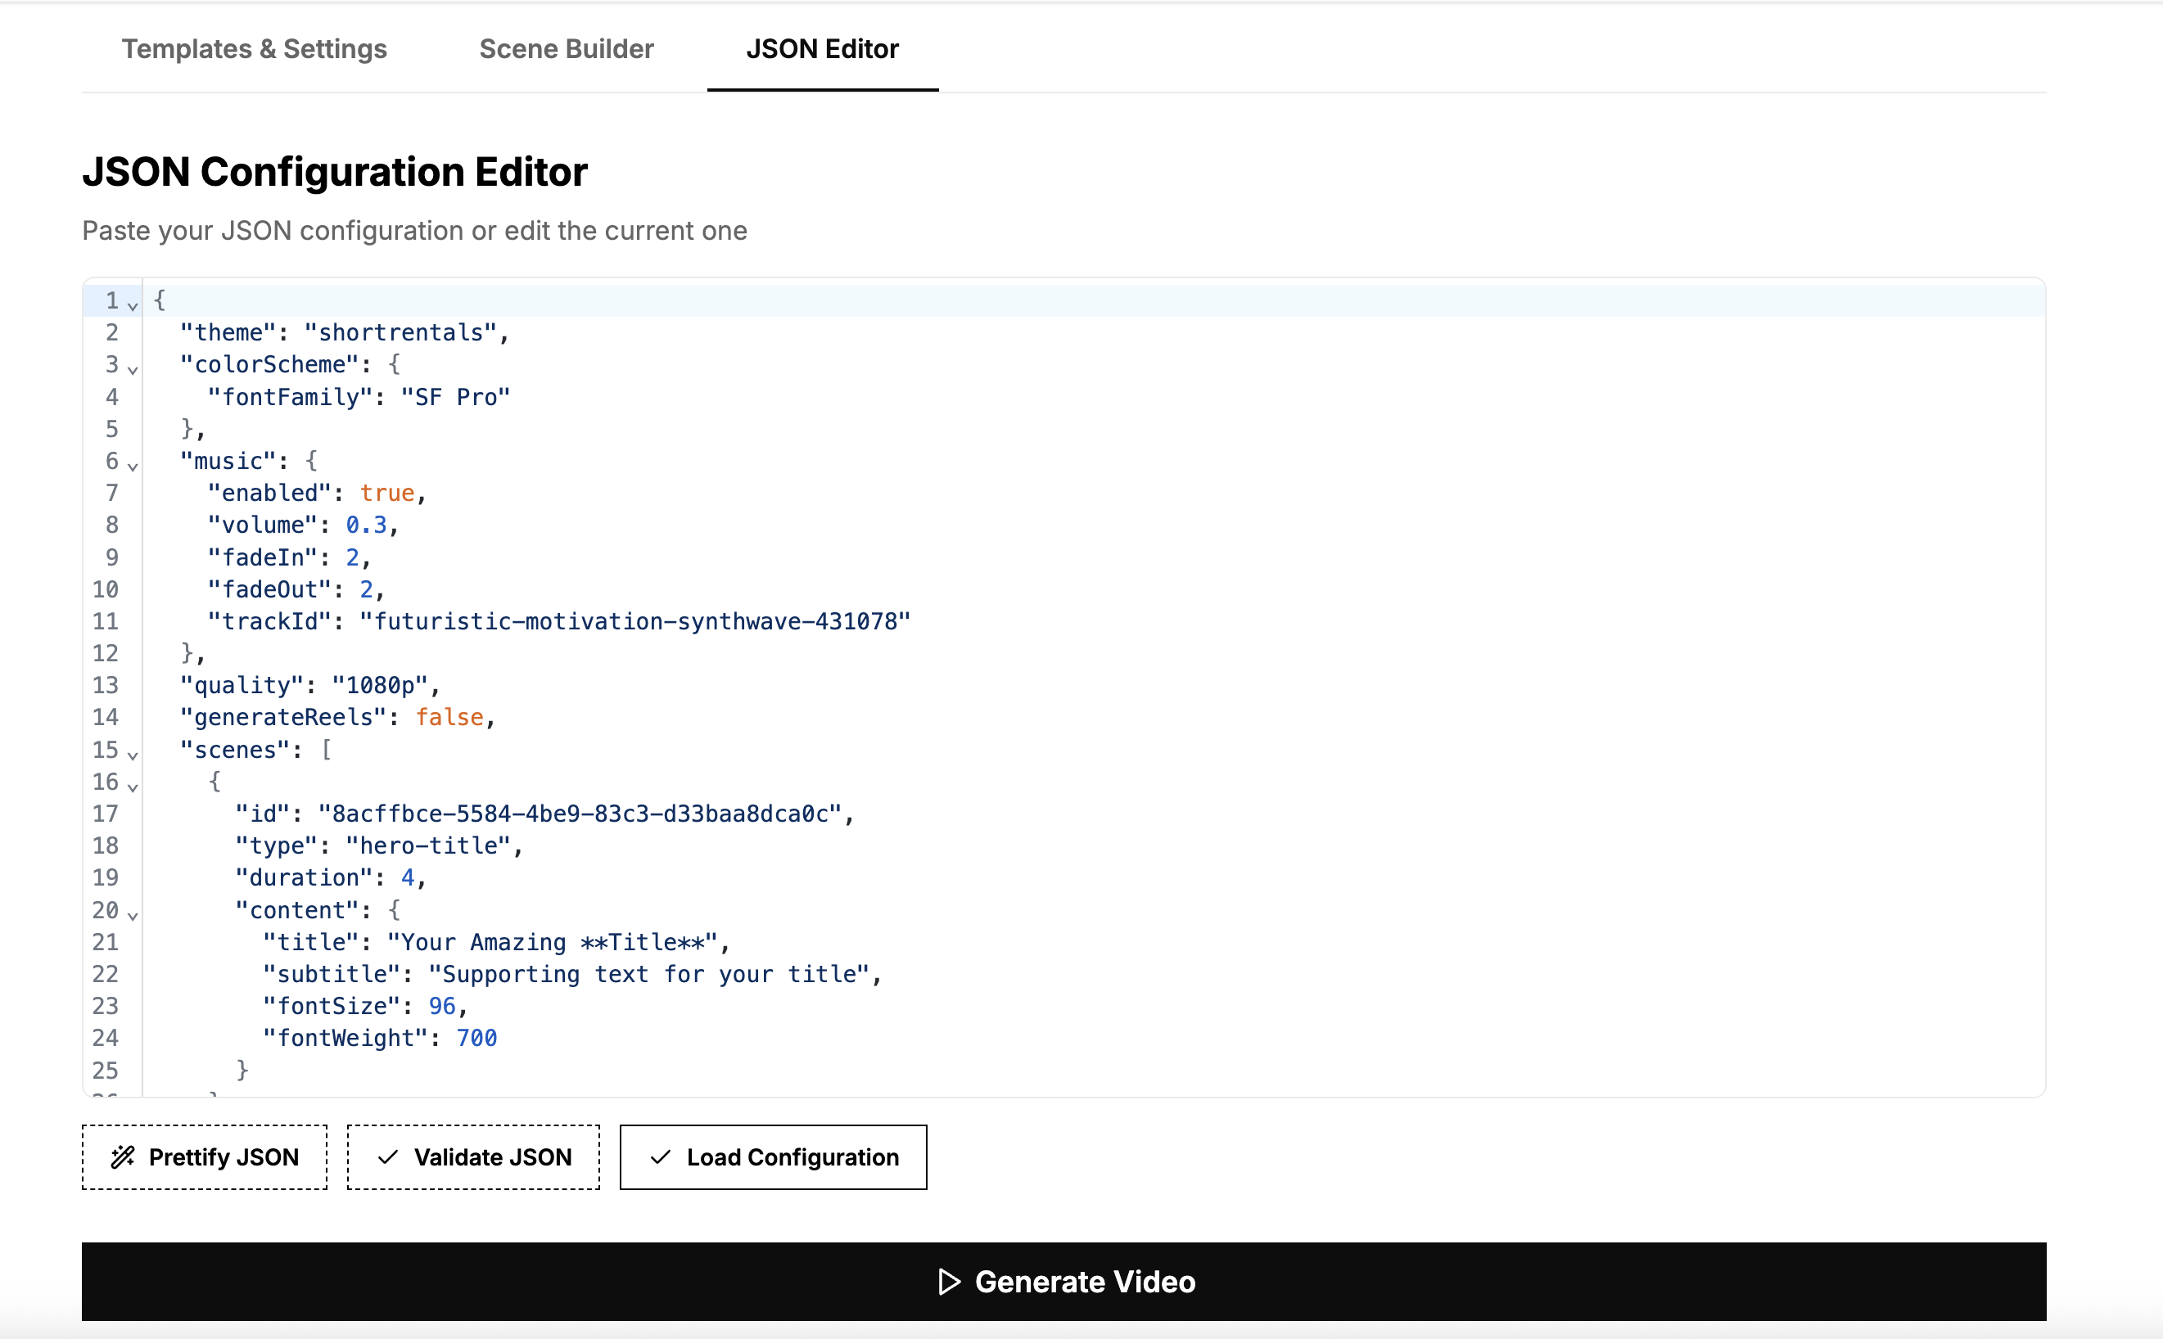Screen dimensions: 2163x1339
Task: Click the "colorScheme" key on line 3
Action: [269, 364]
